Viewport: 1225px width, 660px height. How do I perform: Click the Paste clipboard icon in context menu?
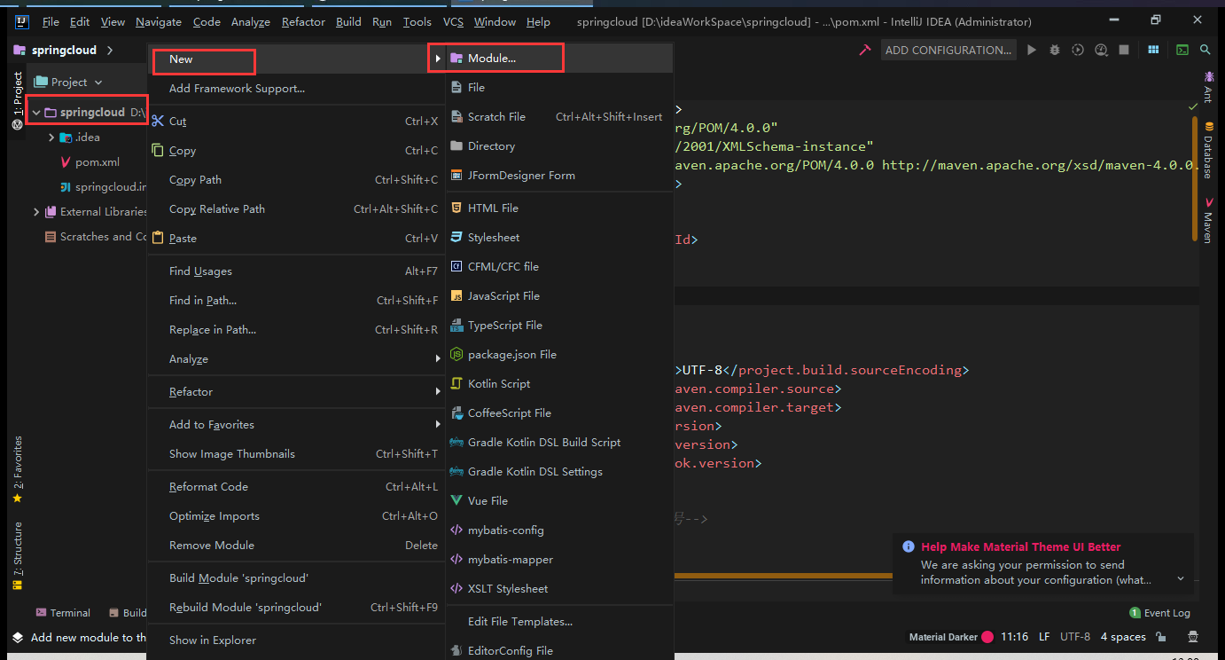point(158,238)
